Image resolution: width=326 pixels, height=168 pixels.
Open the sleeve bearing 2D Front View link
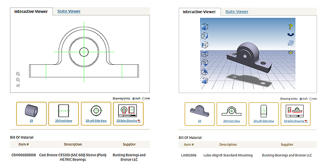(x=64, y=121)
